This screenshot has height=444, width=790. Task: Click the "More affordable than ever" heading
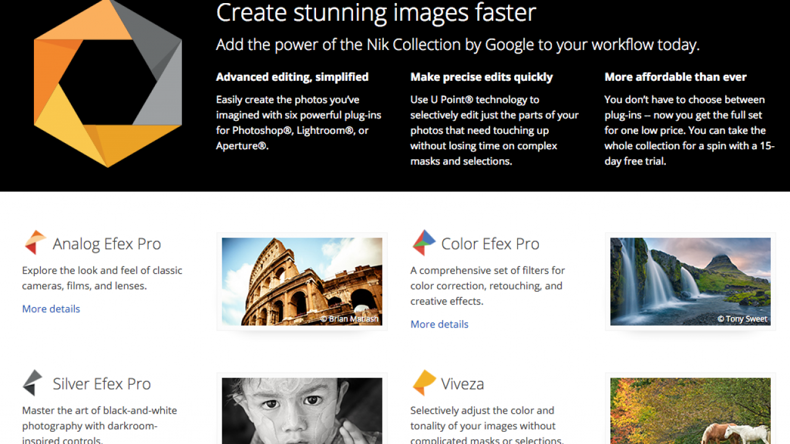coord(675,77)
